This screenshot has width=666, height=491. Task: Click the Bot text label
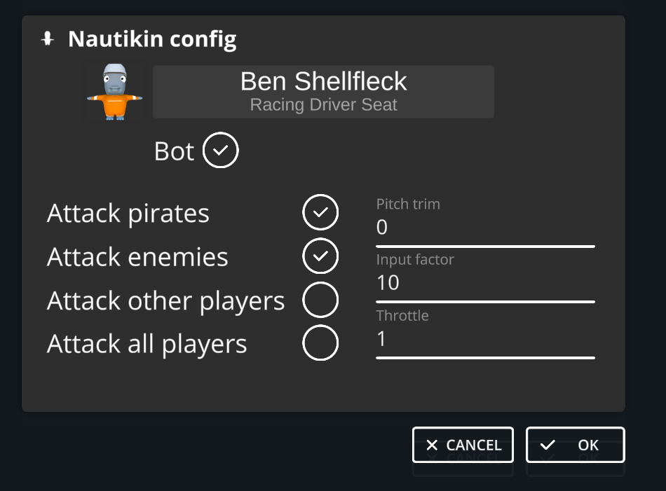174,152
